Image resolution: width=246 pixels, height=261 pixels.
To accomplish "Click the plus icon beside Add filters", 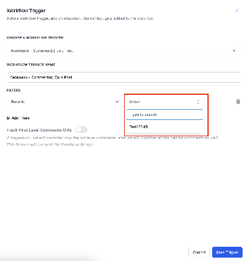I will [x=8, y=118].
